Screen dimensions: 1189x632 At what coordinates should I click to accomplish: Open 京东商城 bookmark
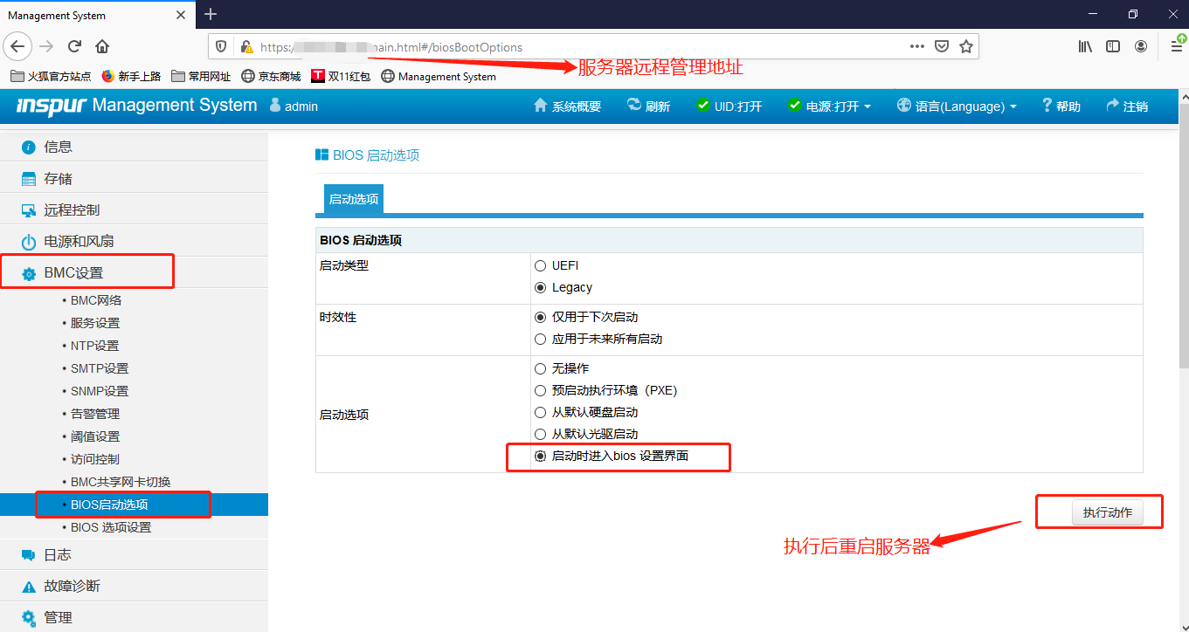coord(271,76)
